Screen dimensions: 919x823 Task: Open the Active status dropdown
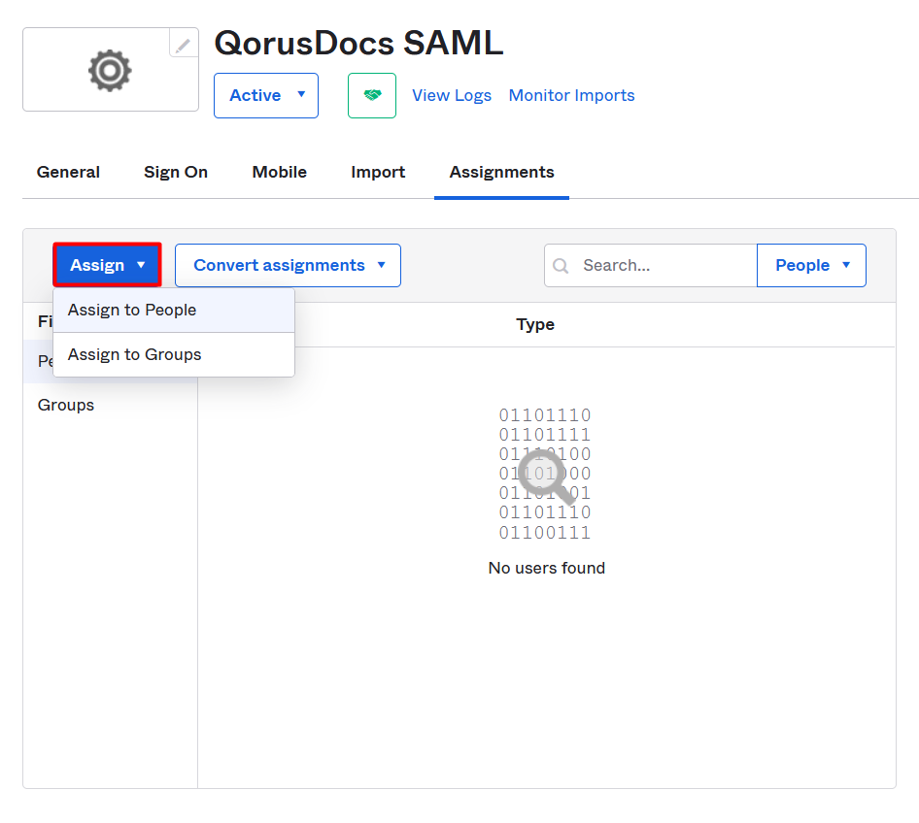coord(266,95)
